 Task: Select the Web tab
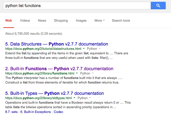(x=9, y=20)
